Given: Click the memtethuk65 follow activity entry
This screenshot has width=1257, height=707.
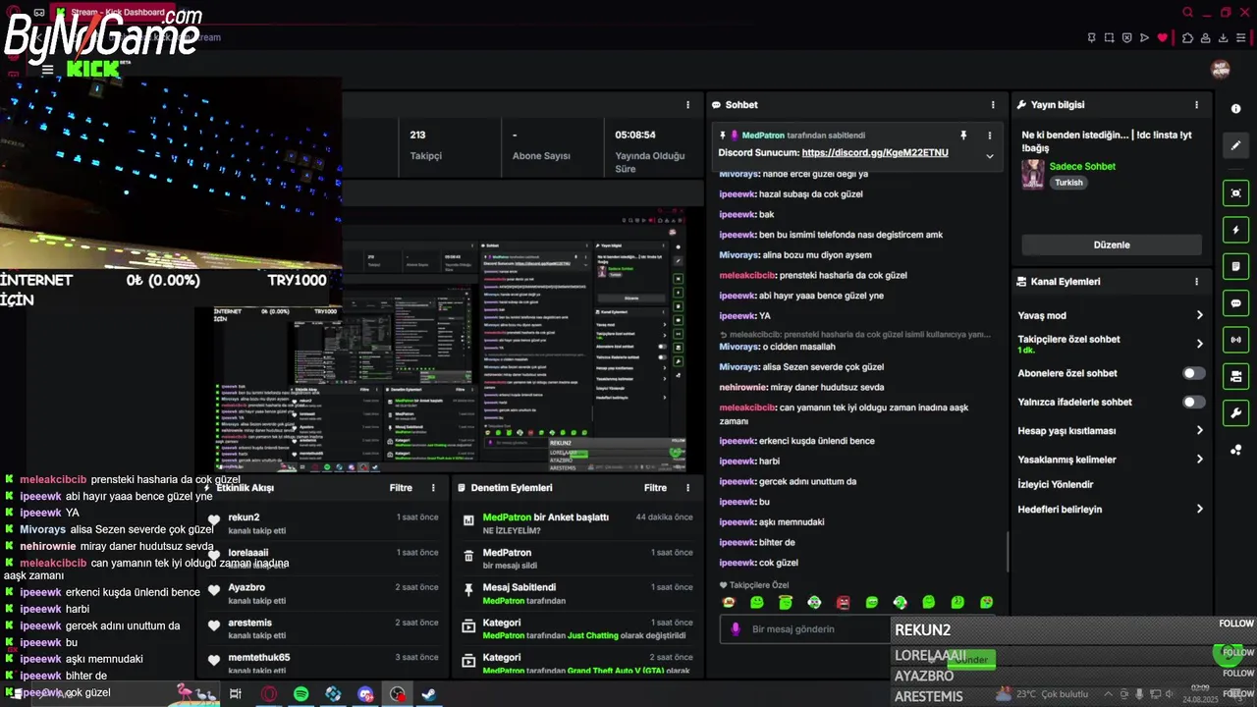Looking at the screenshot, I should [323, 663].
